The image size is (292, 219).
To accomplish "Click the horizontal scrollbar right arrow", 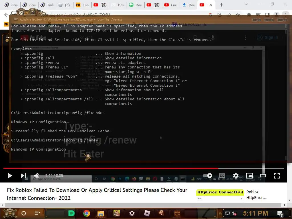I will pos(285,205).
